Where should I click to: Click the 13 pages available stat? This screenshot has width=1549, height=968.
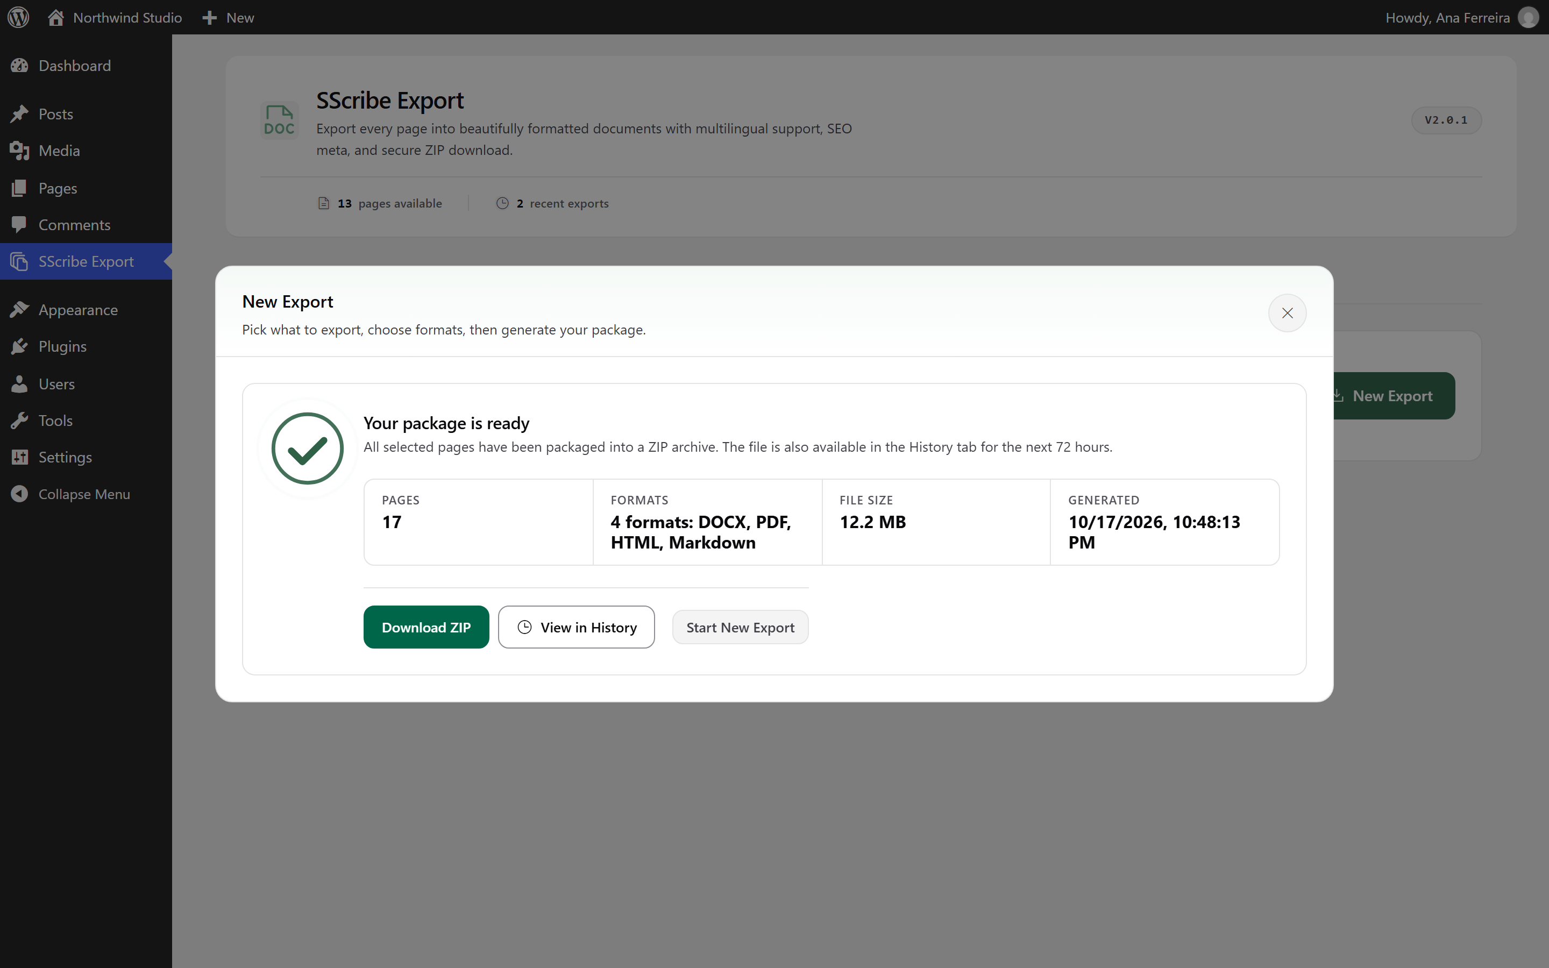[380, 203]
